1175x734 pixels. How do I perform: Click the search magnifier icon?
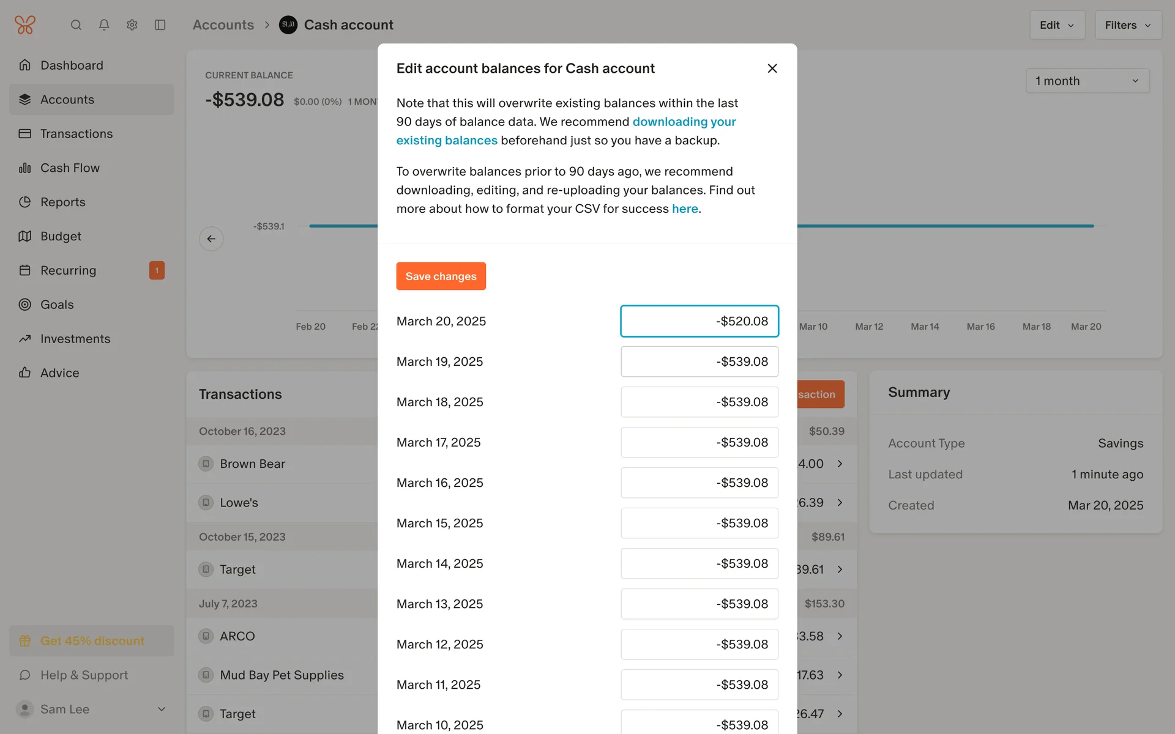coord(76,25)
